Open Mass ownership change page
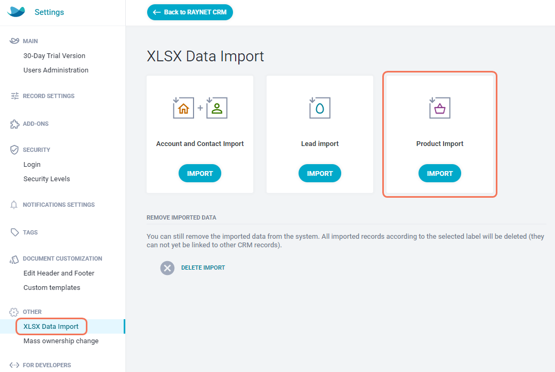Viewport: 555px width, 372px height. [61, 341]
